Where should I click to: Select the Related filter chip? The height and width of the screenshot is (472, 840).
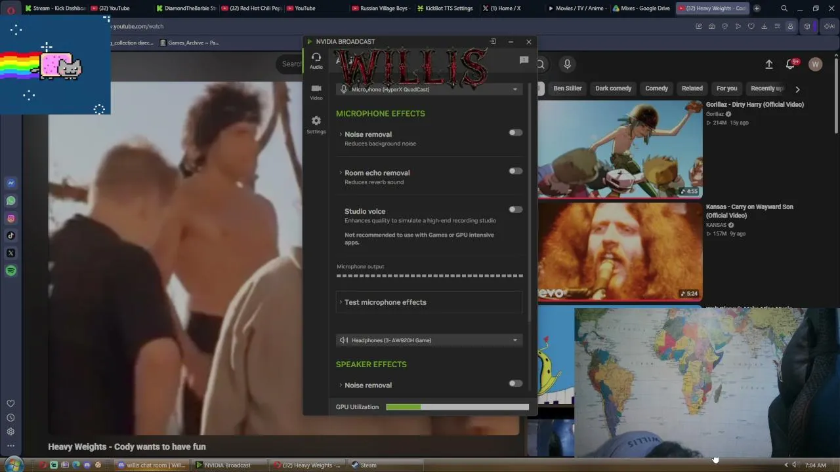pyautogui.click(x=692, y=88)
